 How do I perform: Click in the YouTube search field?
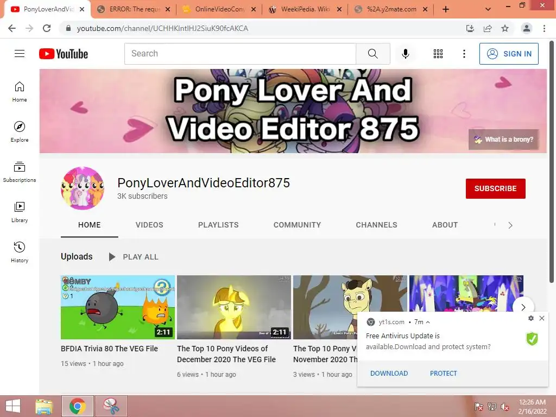click(240, 54)
